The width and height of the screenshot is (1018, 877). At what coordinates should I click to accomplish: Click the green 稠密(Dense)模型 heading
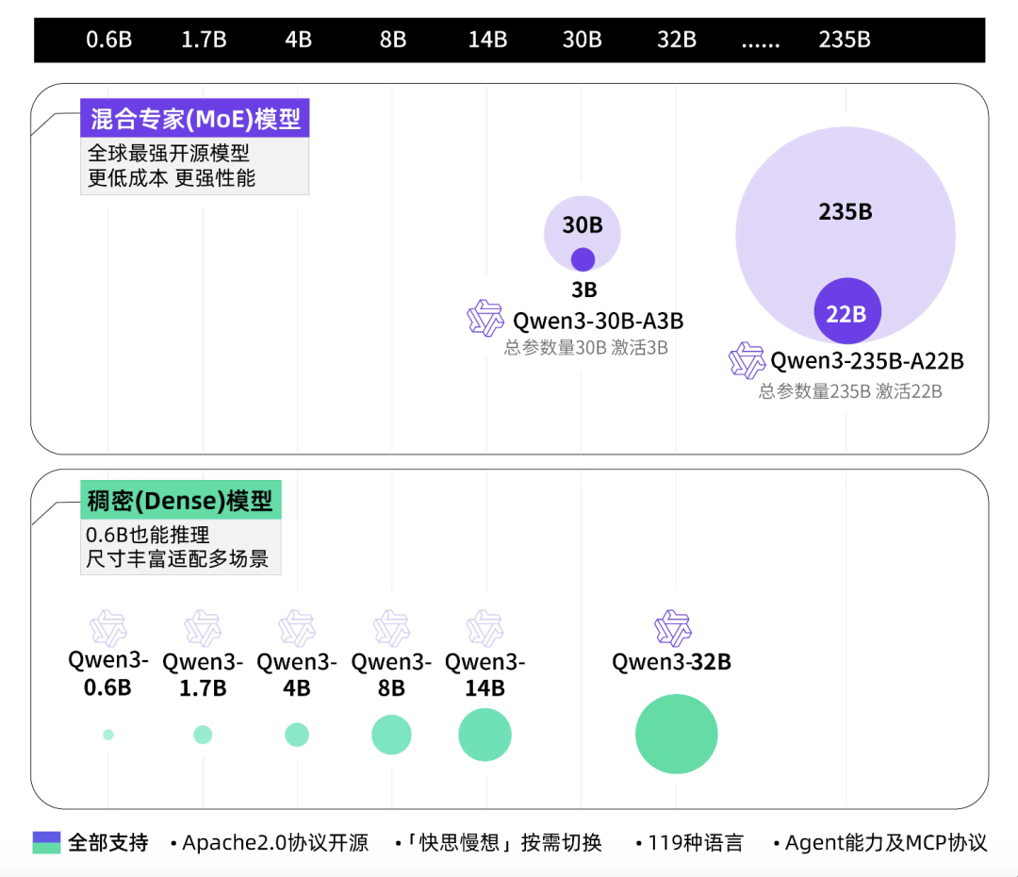pyautogui.click(x=180, y=500)
